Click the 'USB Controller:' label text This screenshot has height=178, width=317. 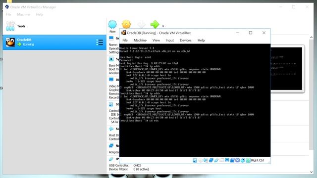(x=119, y=165)
